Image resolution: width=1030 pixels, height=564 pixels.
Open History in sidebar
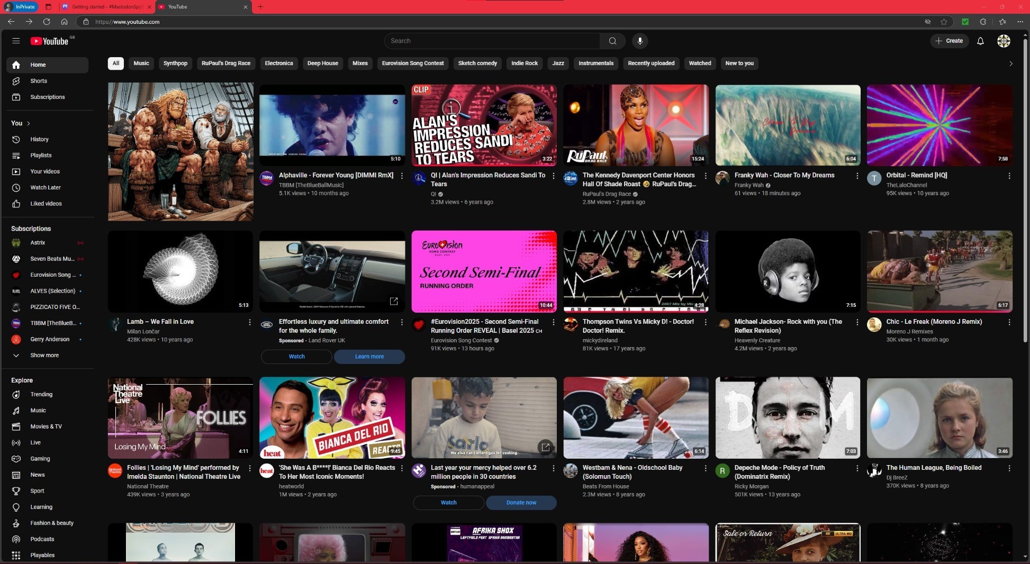(x=47, y=139)
